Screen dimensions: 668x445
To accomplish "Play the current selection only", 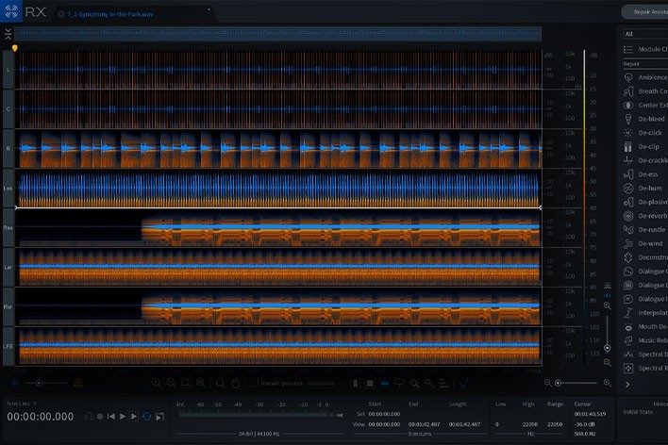I will (134, 417).
